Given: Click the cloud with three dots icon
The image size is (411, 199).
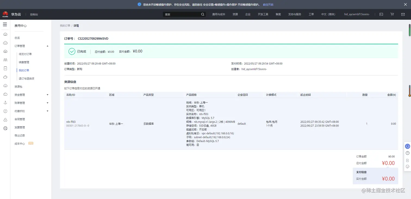Looking at the screenshot, I should tap(5, 43).
